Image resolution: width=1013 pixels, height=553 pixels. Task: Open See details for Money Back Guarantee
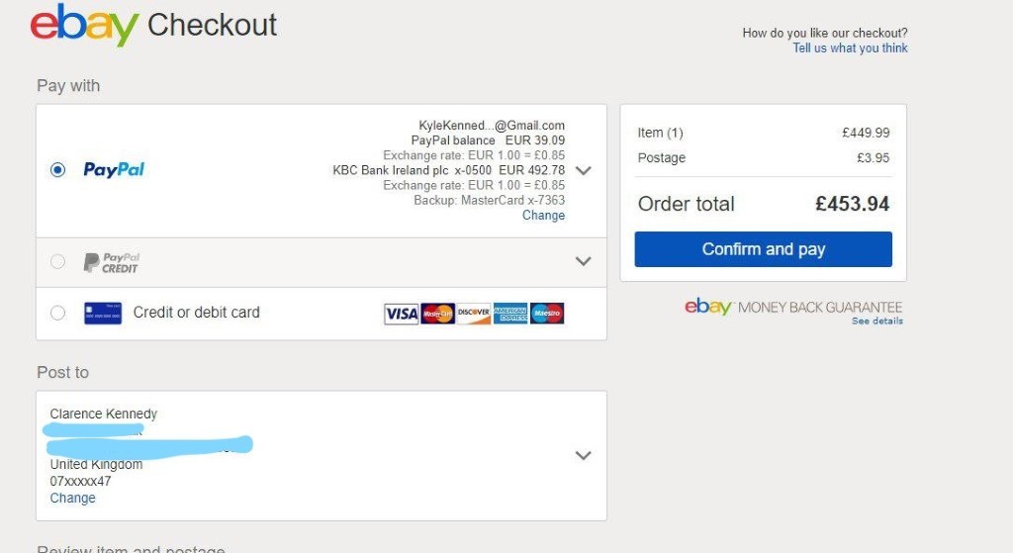pyautogui.click(x=877, y=322)
